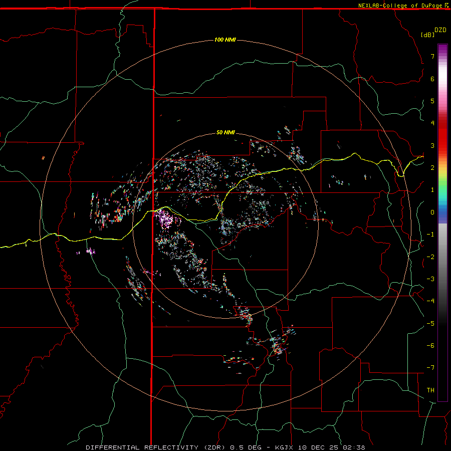Click the 3 value on color scale
The image size is (451, 451).
(x=432, y=145)
